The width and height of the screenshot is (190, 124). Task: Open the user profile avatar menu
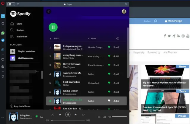(124, 12)
